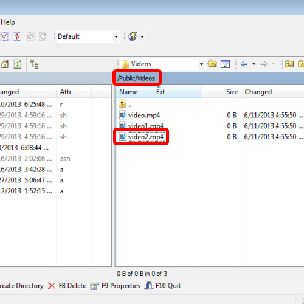Click the home directory icon
The image size is (304, 304).
click(x=5, y=64)
